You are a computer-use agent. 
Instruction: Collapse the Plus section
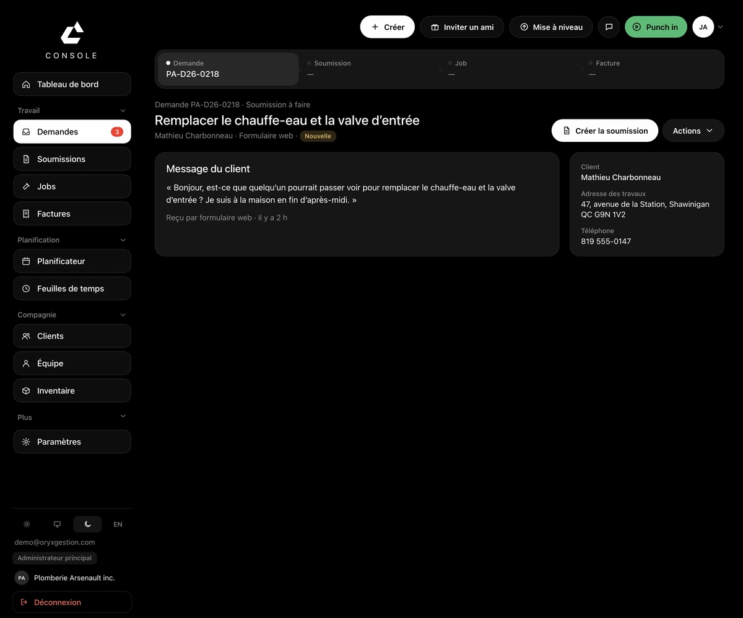click(123, 417)
